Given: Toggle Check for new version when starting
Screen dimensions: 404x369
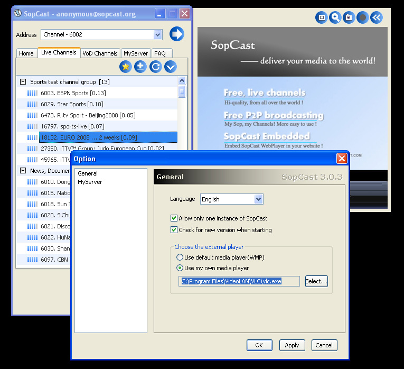Looking at the screenshot, I should click(x=174, y=230).
